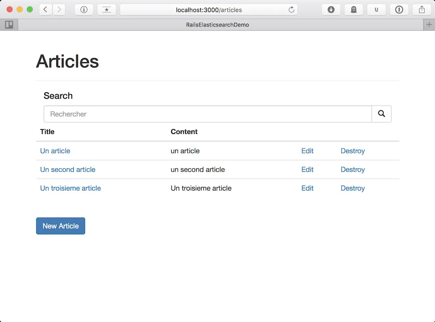Image resolution: width=435 pixels, height=322 pixels.
Task: Show downloads with the arrow icon
Action: point(331,10)
